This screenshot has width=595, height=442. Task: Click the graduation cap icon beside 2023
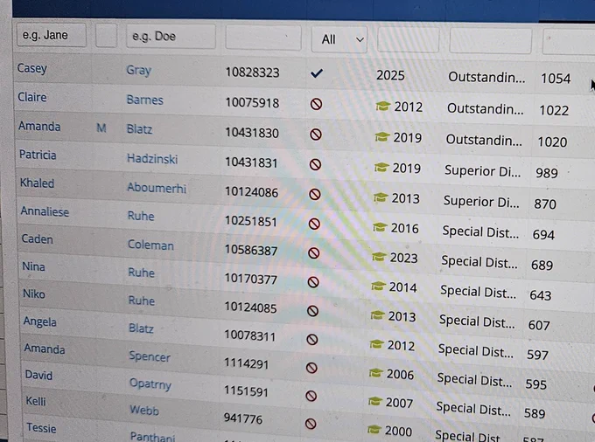379,257
